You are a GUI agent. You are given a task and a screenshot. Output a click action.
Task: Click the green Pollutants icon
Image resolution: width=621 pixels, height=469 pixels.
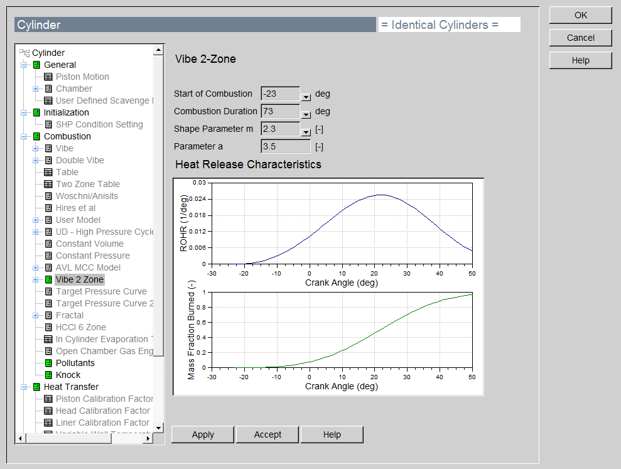pos(48,363)
